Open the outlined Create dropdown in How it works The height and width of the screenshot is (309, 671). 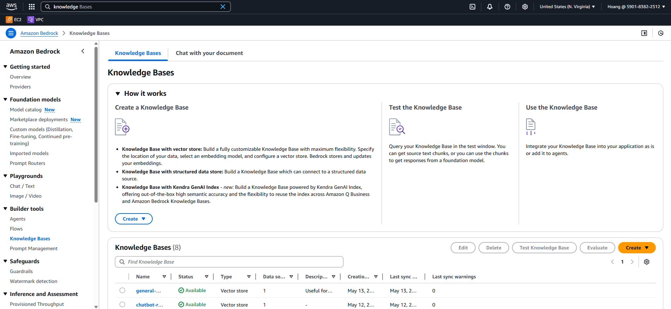pos(134,219)
